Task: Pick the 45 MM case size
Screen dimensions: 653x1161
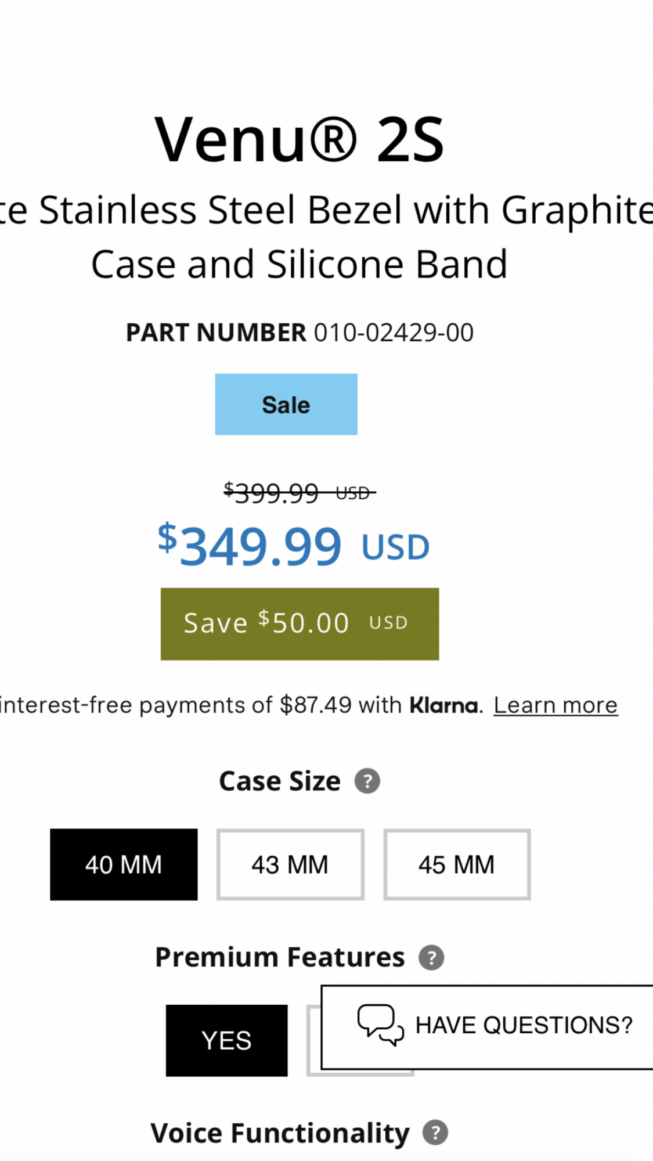Action: pyautogui.click(x=457, y=864)
